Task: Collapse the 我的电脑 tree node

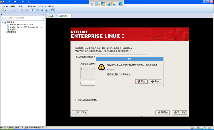Action: (x=2, y=22)
